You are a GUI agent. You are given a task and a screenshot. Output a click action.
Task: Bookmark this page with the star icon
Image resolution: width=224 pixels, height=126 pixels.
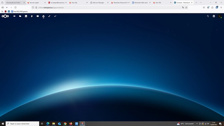coord(186,7)
